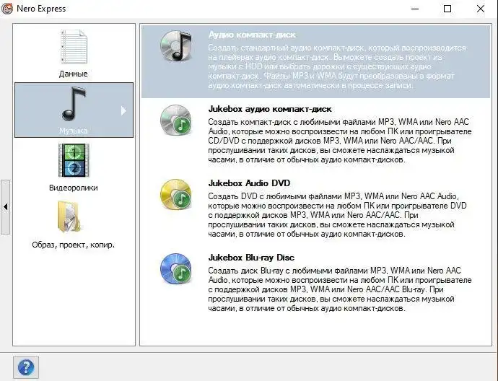Open the Образ, проект, копир. folder icon
The width and height of the screenshot is (498, 381).
(69, 216)
